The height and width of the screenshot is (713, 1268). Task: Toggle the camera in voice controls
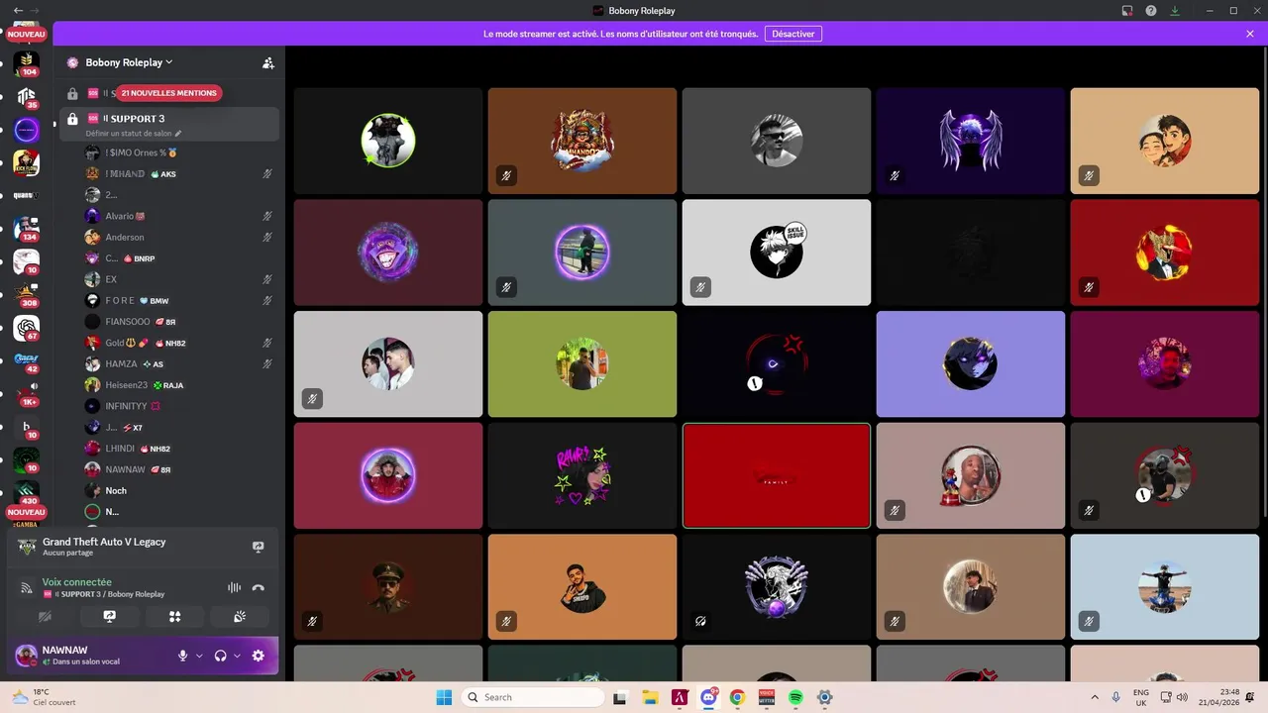pyautogui.click(x=44, y=616)
